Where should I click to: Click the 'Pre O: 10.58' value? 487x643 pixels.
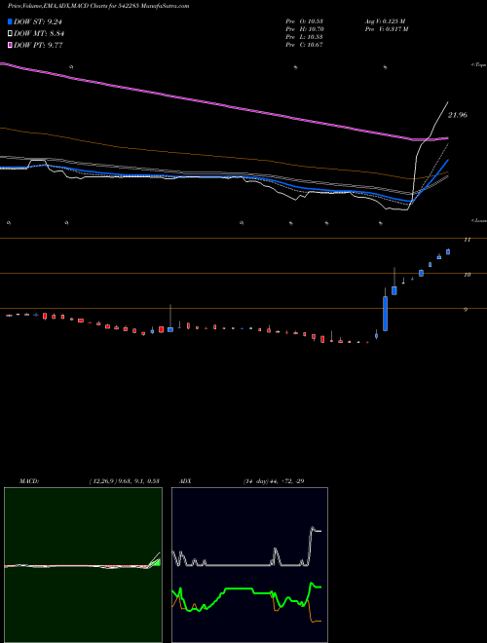click(305, 20)
